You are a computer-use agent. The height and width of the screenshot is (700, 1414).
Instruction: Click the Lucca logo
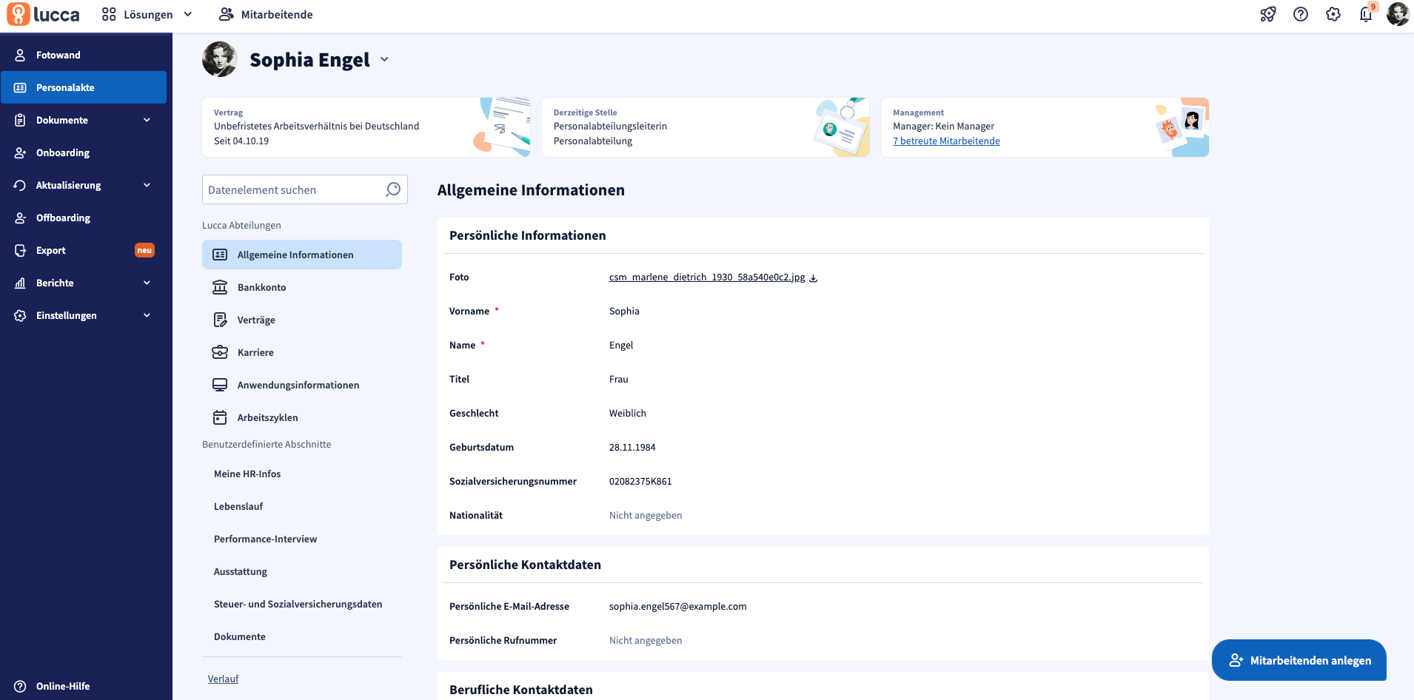(x=44, y=15)
